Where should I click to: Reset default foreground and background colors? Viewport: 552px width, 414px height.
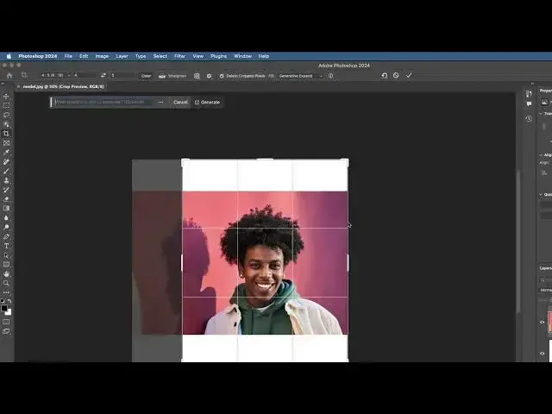[3, 301]
